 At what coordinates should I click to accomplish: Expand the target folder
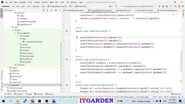tap(7, 68)
